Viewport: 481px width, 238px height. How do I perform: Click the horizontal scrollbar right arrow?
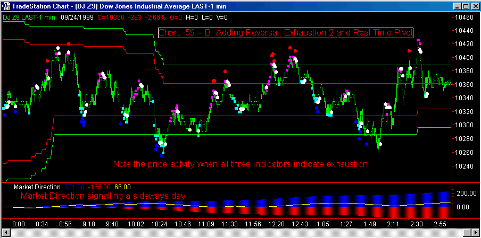(475, 233)
